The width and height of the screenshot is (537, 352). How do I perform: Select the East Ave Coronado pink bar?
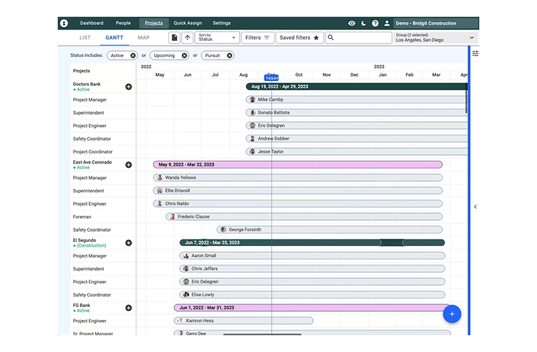297,165
